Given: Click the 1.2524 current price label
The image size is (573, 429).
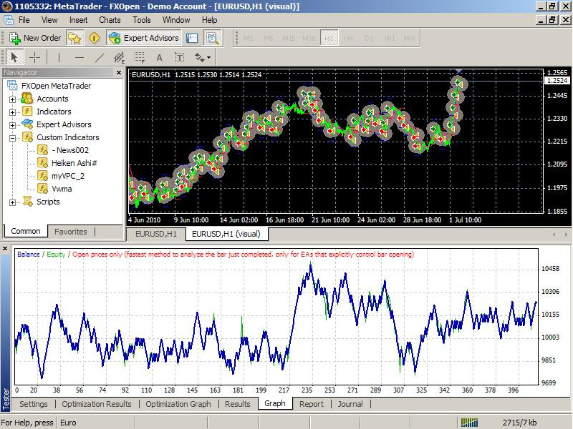Looking at the screenshot, I should click(557, 81).
